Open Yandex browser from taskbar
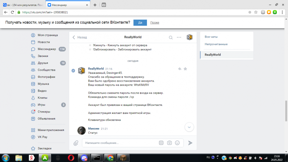Viewport: 288px width, 162px height. [32, 158]
